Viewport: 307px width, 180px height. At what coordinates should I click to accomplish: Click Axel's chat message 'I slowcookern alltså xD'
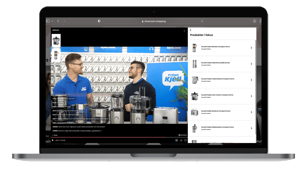coord(63,123)
